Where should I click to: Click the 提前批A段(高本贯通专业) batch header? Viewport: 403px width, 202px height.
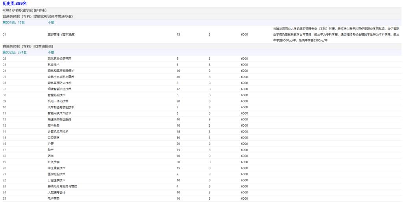pos(37,16)
